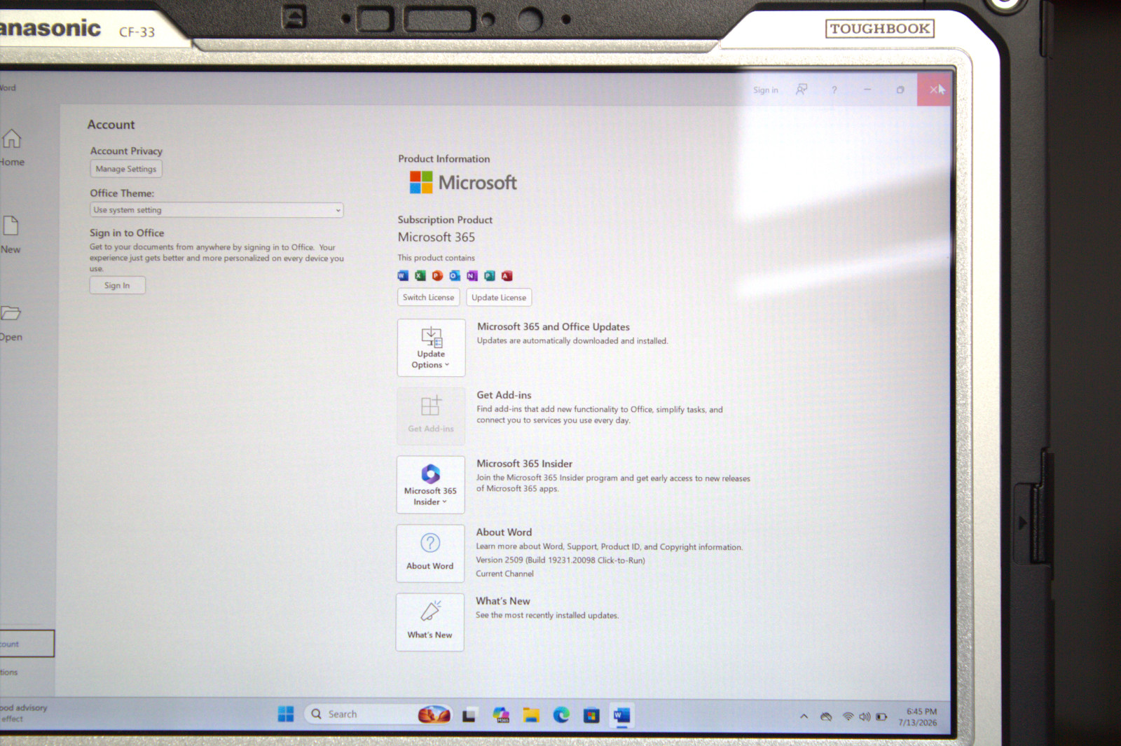This screenshot has width=1121, height=746.
Task: Click the About Word button
Action: [430, 553]
